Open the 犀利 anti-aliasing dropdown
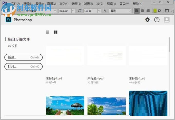Screen dimensions: 175x120 pos(120,11)
